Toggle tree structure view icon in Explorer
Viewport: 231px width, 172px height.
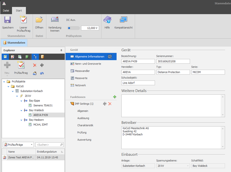coord(35,57)
